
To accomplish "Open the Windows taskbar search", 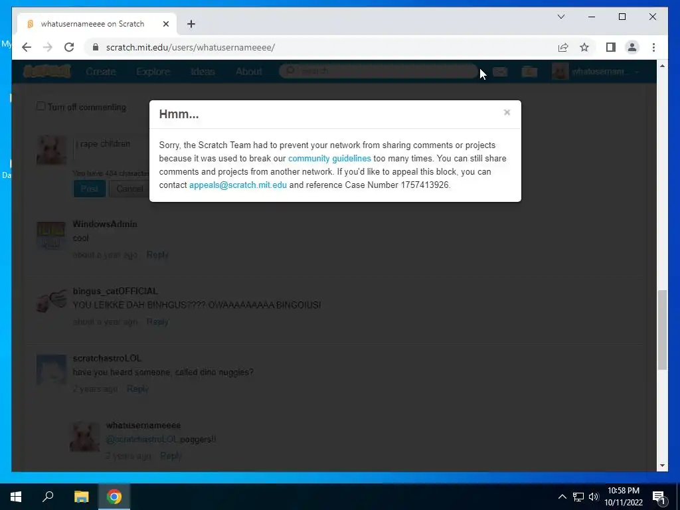I will point(48,497).
